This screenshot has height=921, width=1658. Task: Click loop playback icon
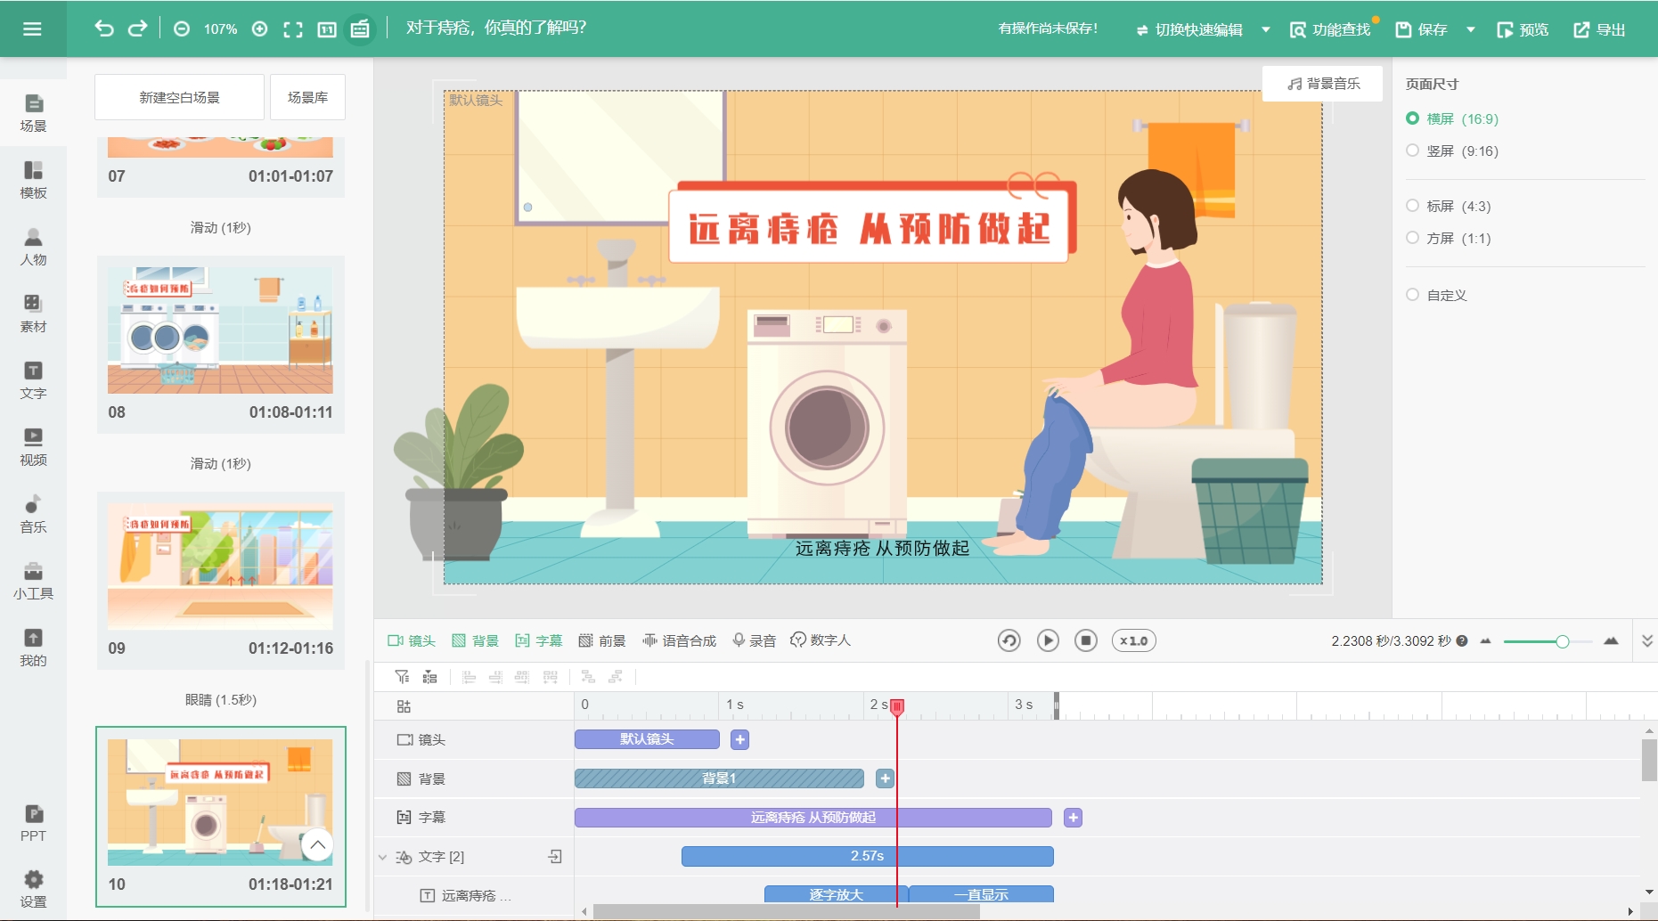click(1009, 640)
